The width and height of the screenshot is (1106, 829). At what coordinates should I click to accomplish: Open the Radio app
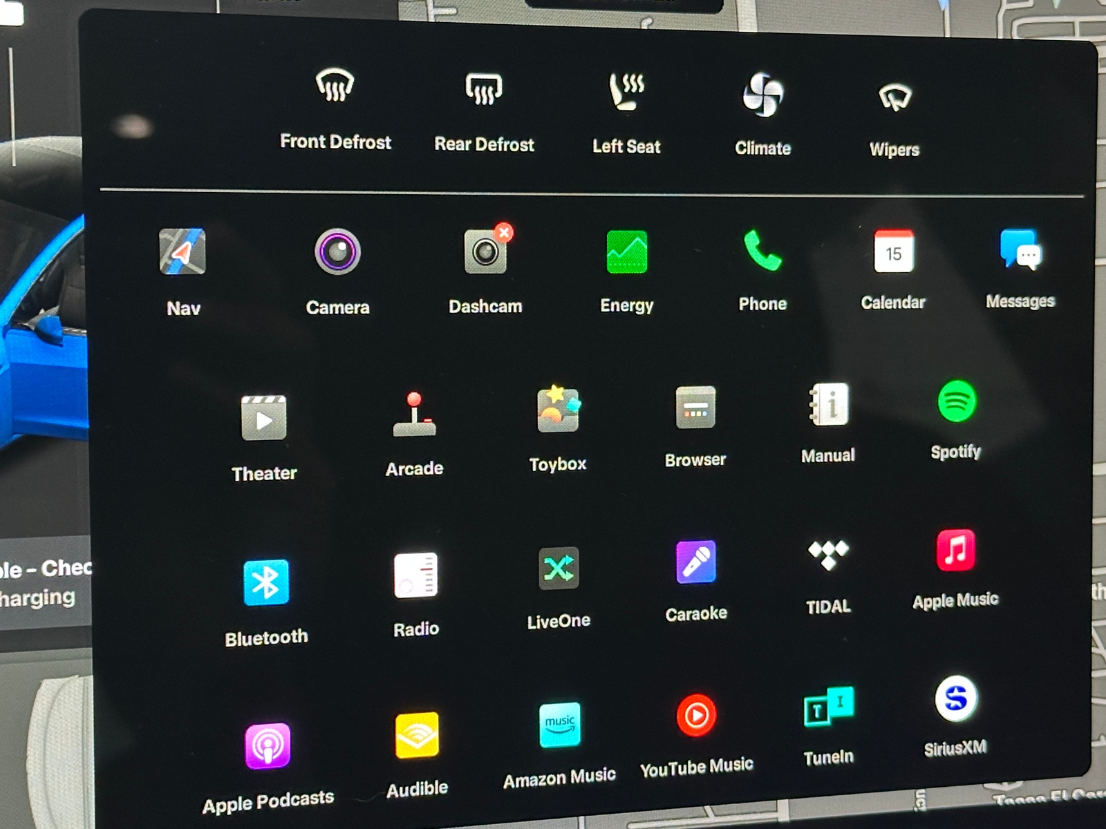pyautogui.click(x=415, y=575)
